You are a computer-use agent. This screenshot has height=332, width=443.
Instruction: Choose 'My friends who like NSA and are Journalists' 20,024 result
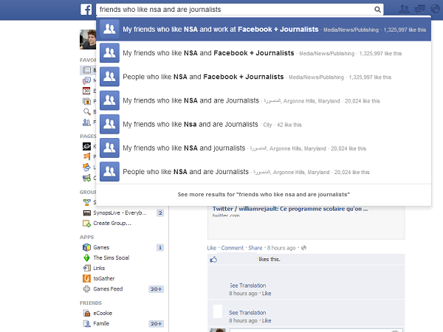(264, 100)
